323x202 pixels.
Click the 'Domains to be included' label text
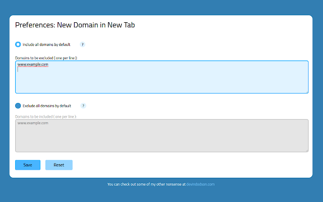point(46,117)
